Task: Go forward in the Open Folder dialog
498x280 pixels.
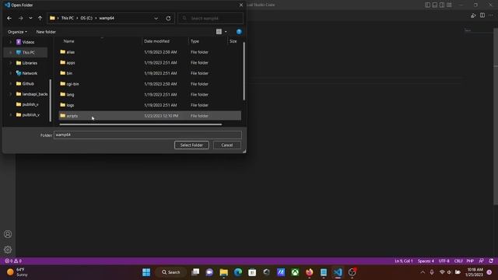Action: 21,19
